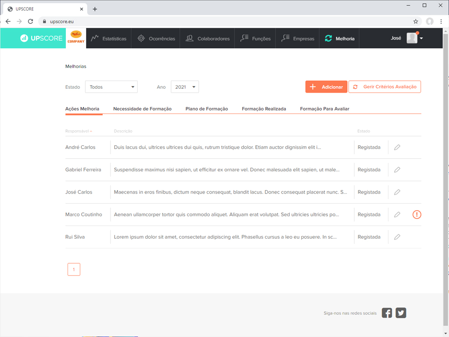This screenshot has width=449, height=337.
Task: Click the browser forward arrow
Action: [x=19, y=22]
